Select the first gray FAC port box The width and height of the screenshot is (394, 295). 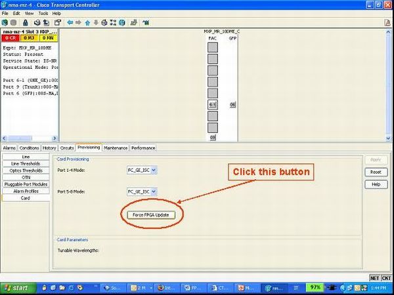[213, 47]
